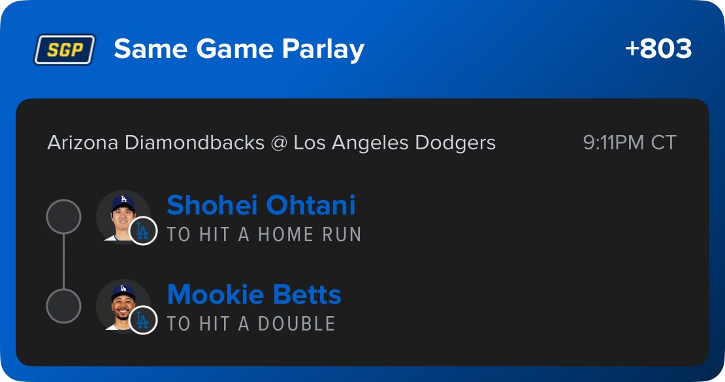
Task: Select the Mookie Betts leg circle
Action: (x=63, y=306)
